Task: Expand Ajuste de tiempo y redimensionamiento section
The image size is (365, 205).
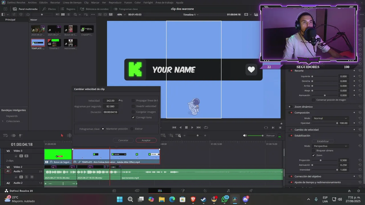Action: (x=317, y=182)
